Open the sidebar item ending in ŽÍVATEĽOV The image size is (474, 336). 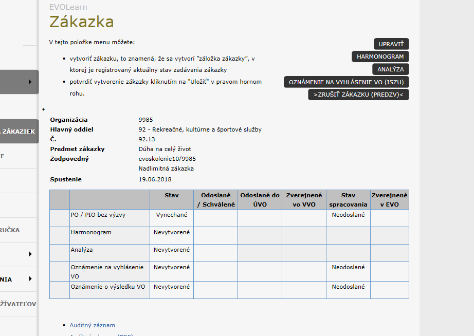[18, 304]
